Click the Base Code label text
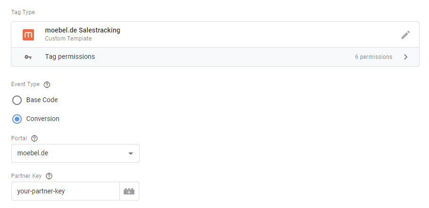 click(x=42, y=100)
